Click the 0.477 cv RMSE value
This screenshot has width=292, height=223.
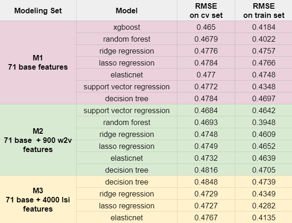[x=206, y=75]
